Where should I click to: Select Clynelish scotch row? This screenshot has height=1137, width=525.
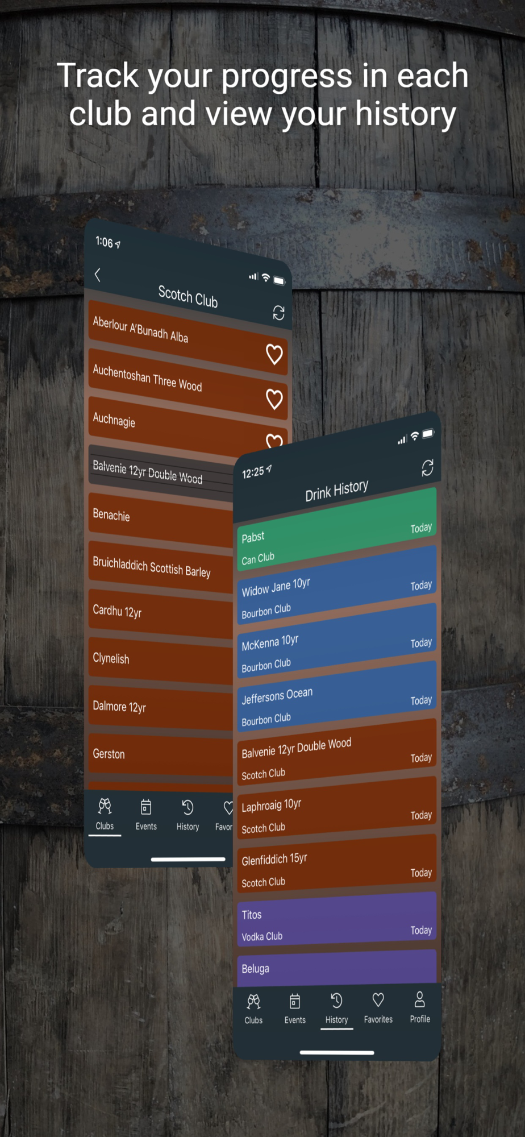[161, 660]
